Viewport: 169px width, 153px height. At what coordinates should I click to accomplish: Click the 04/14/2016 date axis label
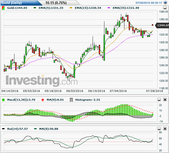pos(10,91)
